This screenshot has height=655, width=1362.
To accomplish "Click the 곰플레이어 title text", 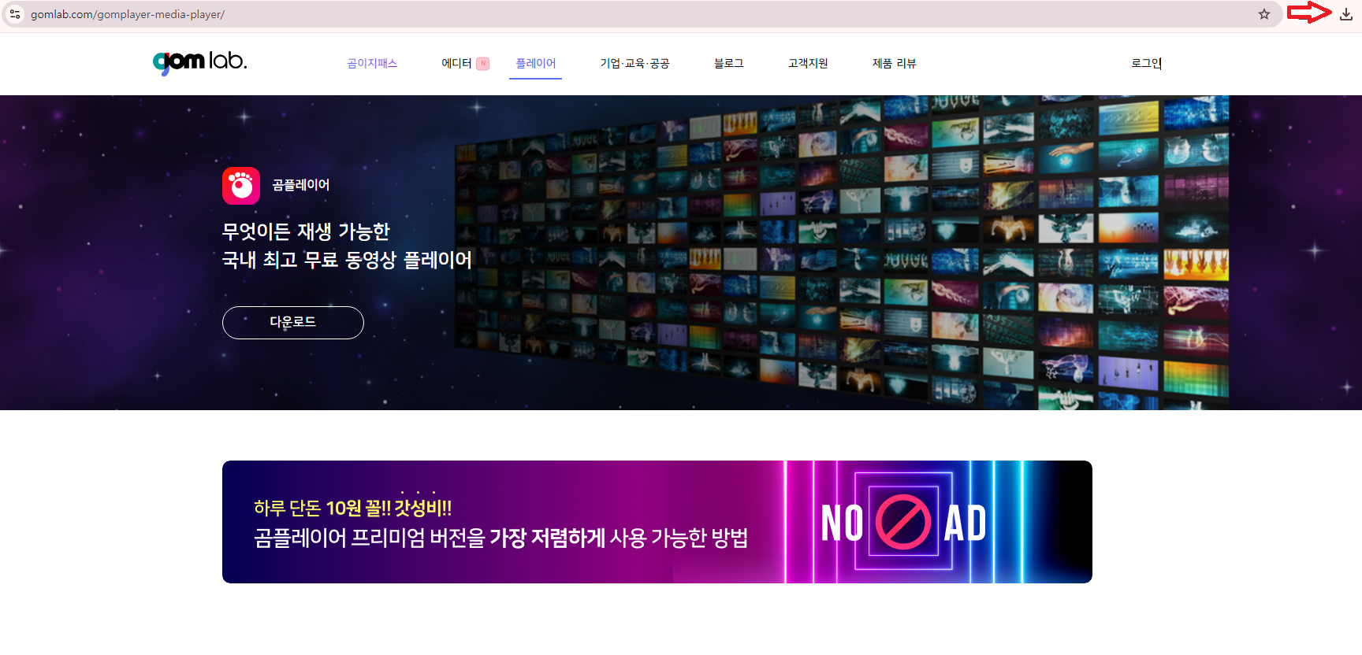I will (301, 185).
